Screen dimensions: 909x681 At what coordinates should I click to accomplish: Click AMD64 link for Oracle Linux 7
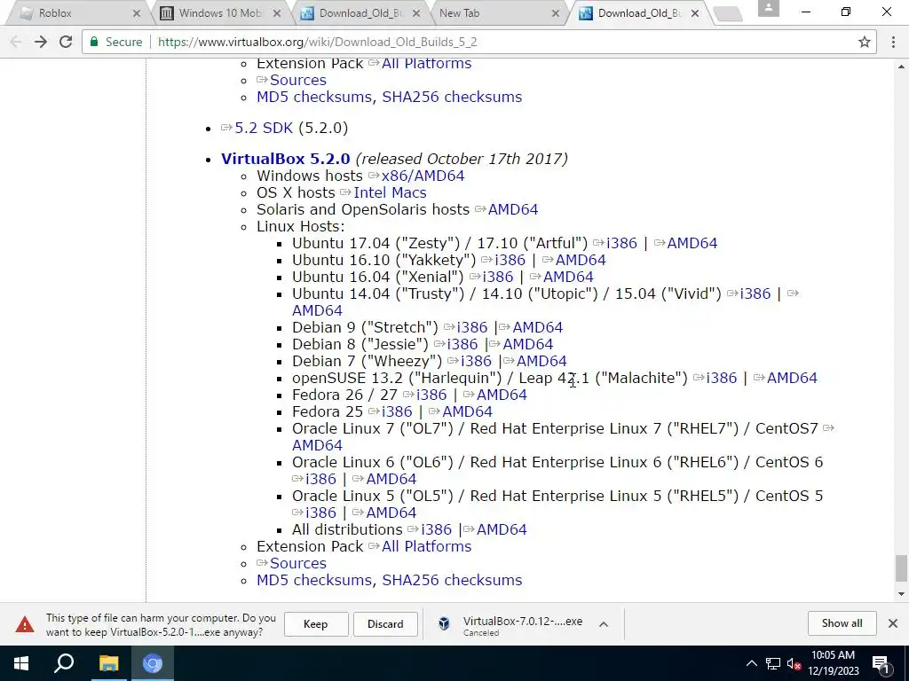[317, 444]
